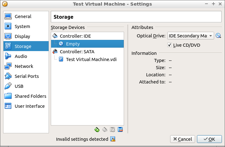Open User Interface settings

(26, 106)
